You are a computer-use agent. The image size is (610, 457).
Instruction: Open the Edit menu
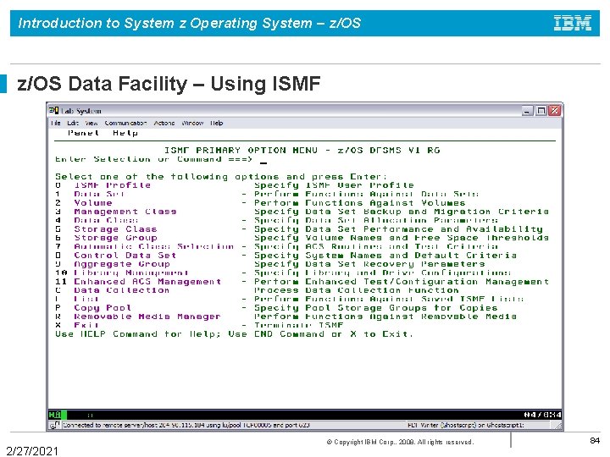[x=73, y=123]
